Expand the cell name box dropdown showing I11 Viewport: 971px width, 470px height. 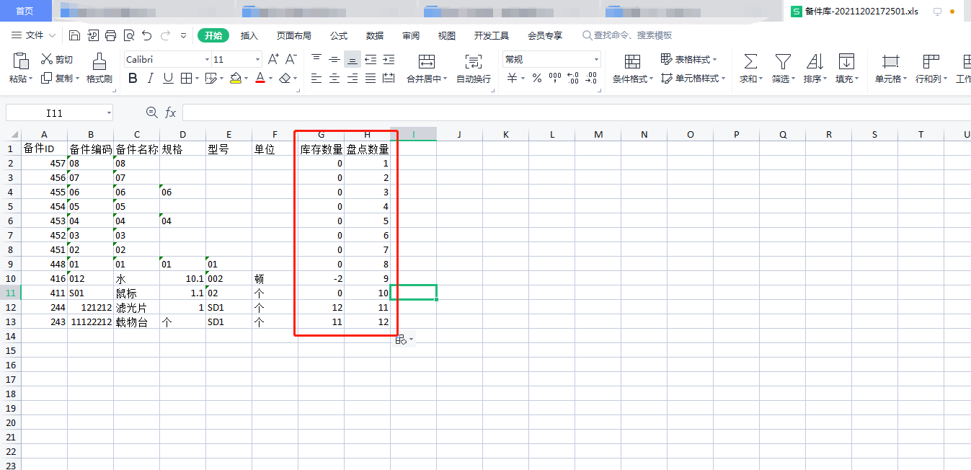[x=109, y=112]
